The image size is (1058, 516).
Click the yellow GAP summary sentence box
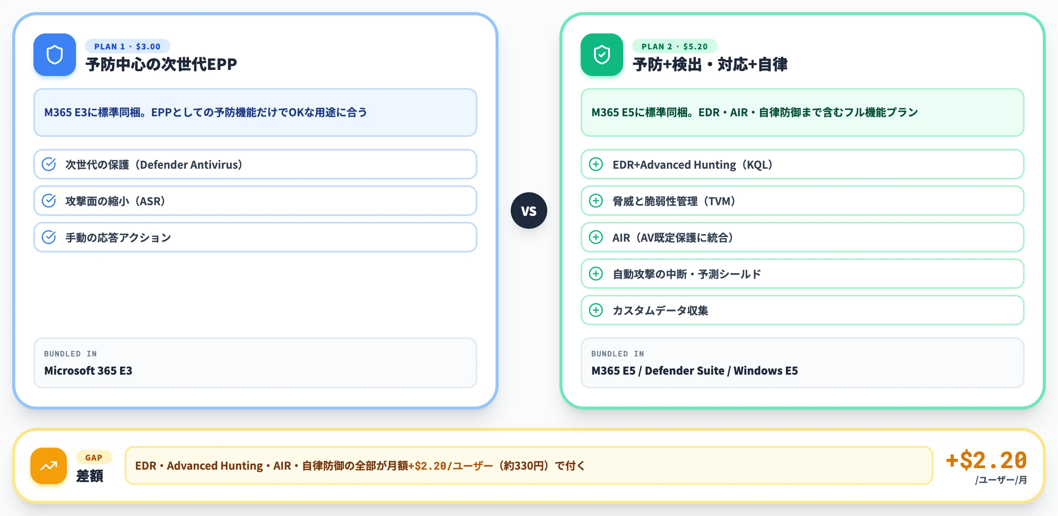pyautogui.click(x=529, y=465)
